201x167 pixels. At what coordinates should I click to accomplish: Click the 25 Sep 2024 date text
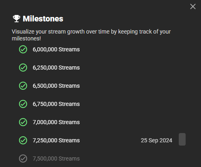coord(157,140)
